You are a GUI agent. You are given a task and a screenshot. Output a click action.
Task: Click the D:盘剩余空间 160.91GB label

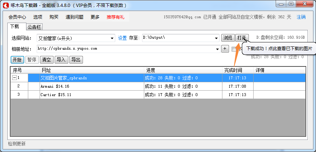click(280, 38)
